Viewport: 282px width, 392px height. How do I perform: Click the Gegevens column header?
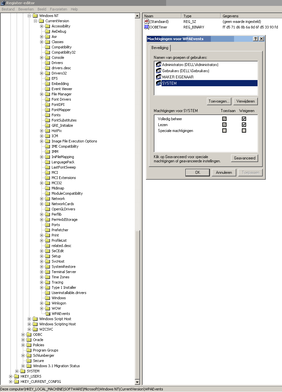pos(230,16)
